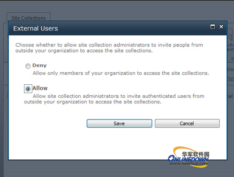Maximize the External Users dialog
The height and width of the screenshot is (177, 234).
(212, 27)
